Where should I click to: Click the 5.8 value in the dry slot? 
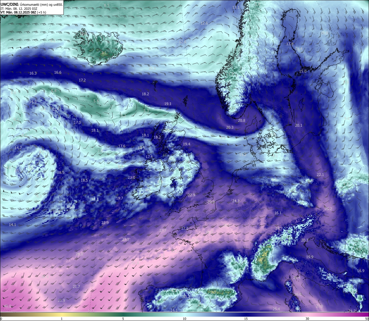point(54,91)
